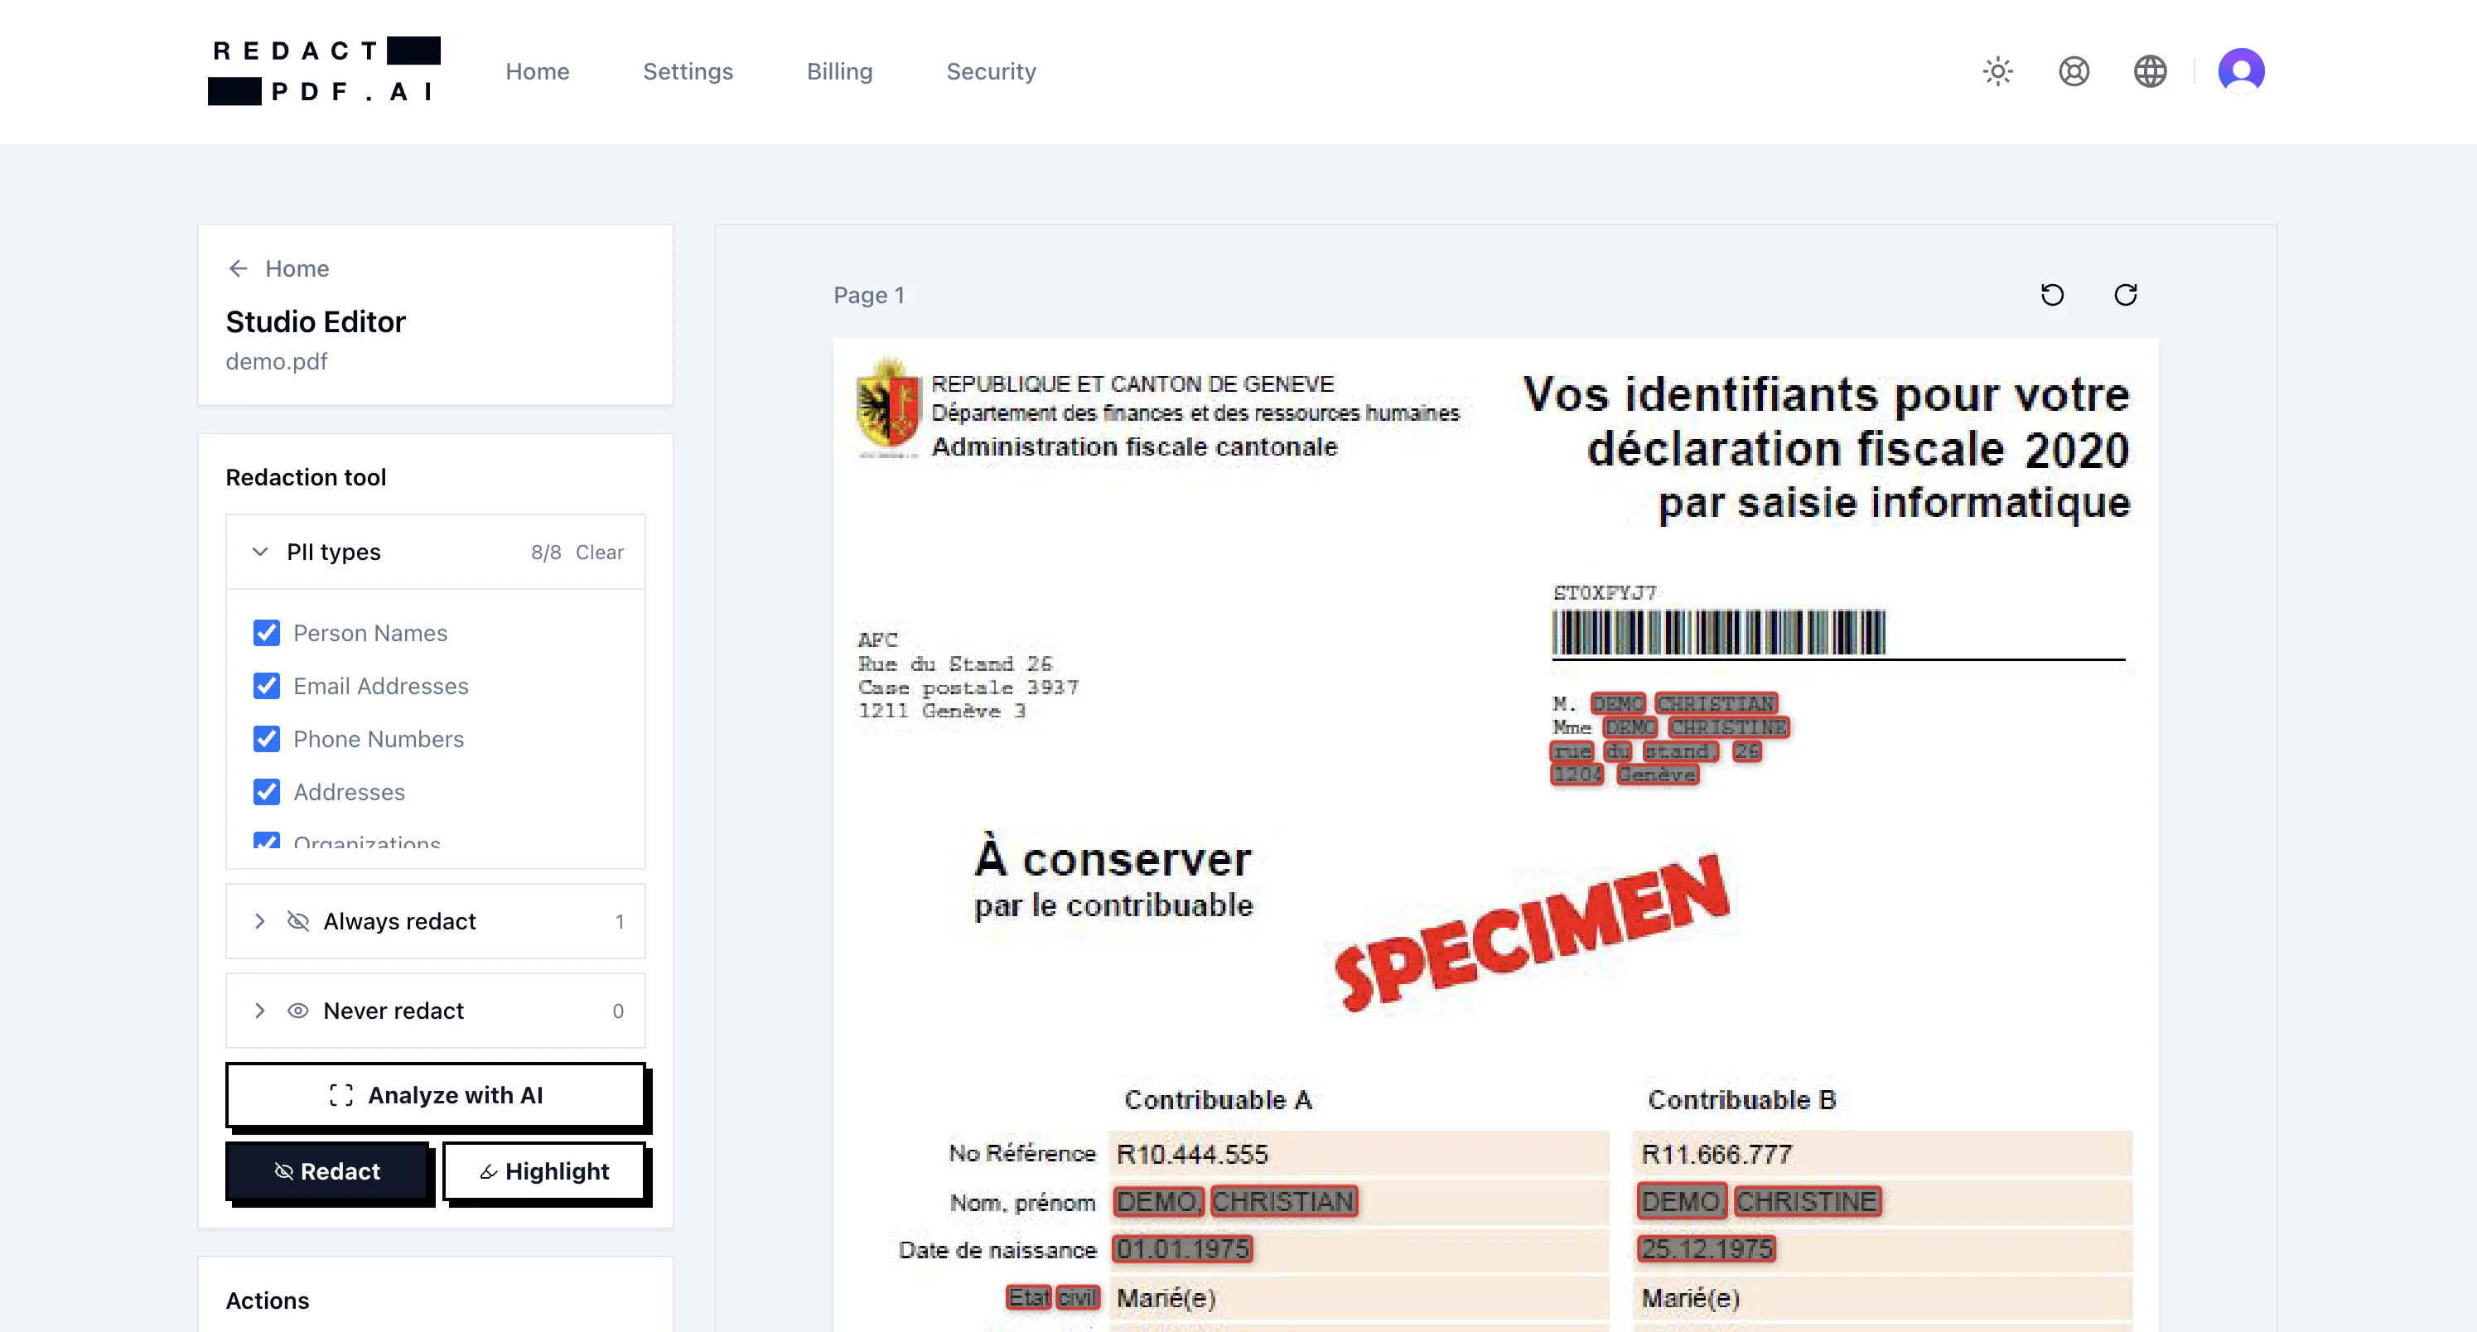This screenshot has width=2477, height=1332.
Task: Uncheck the Person Names checkbox
Action: (267, 633)
